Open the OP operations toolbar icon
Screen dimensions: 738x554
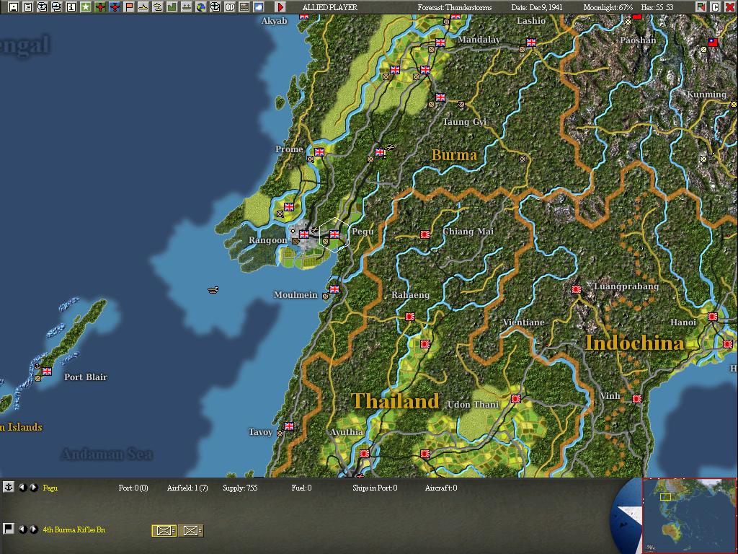coord(230,7)
